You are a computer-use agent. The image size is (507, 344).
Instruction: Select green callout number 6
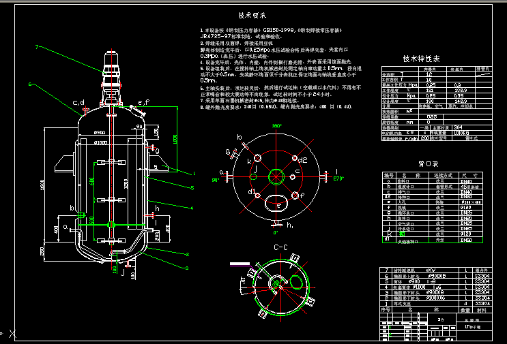(x=30, y=84)
